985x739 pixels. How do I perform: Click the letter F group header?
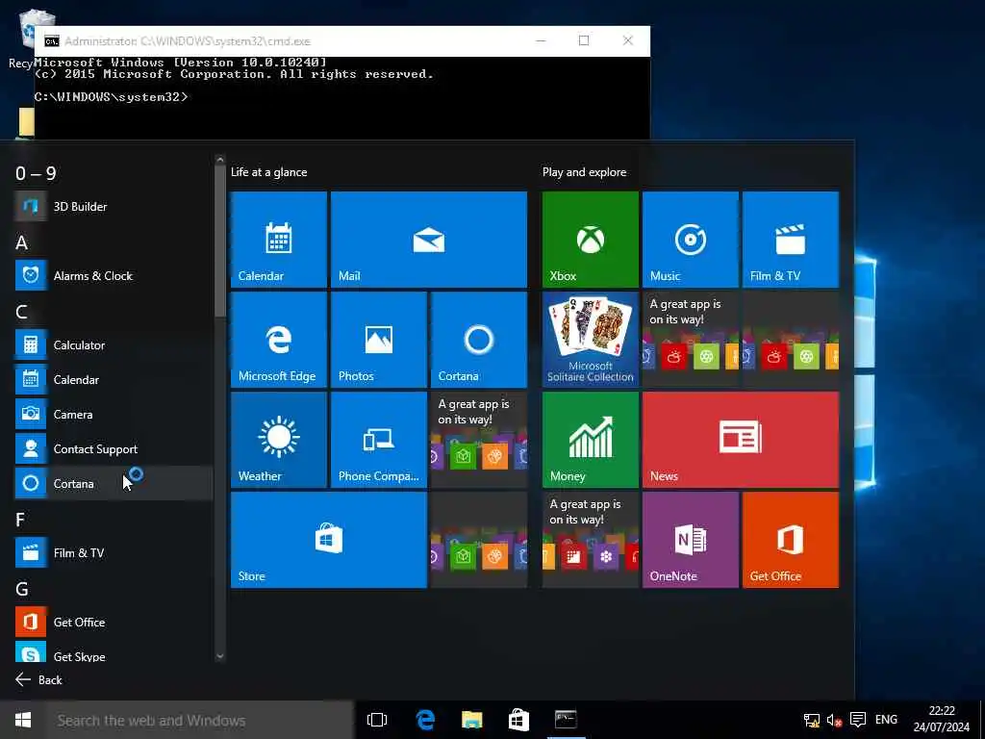(20, 520)
